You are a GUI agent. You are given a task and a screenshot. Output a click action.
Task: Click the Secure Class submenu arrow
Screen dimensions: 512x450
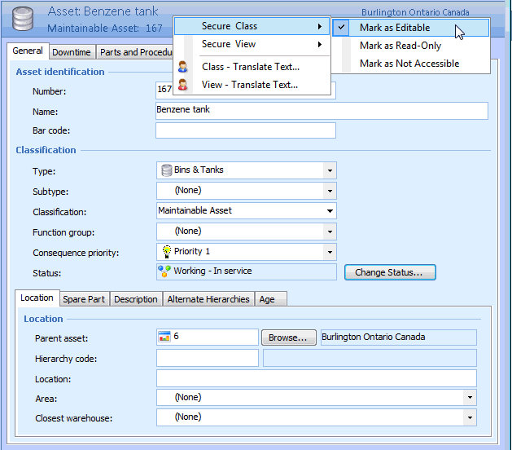320,26
